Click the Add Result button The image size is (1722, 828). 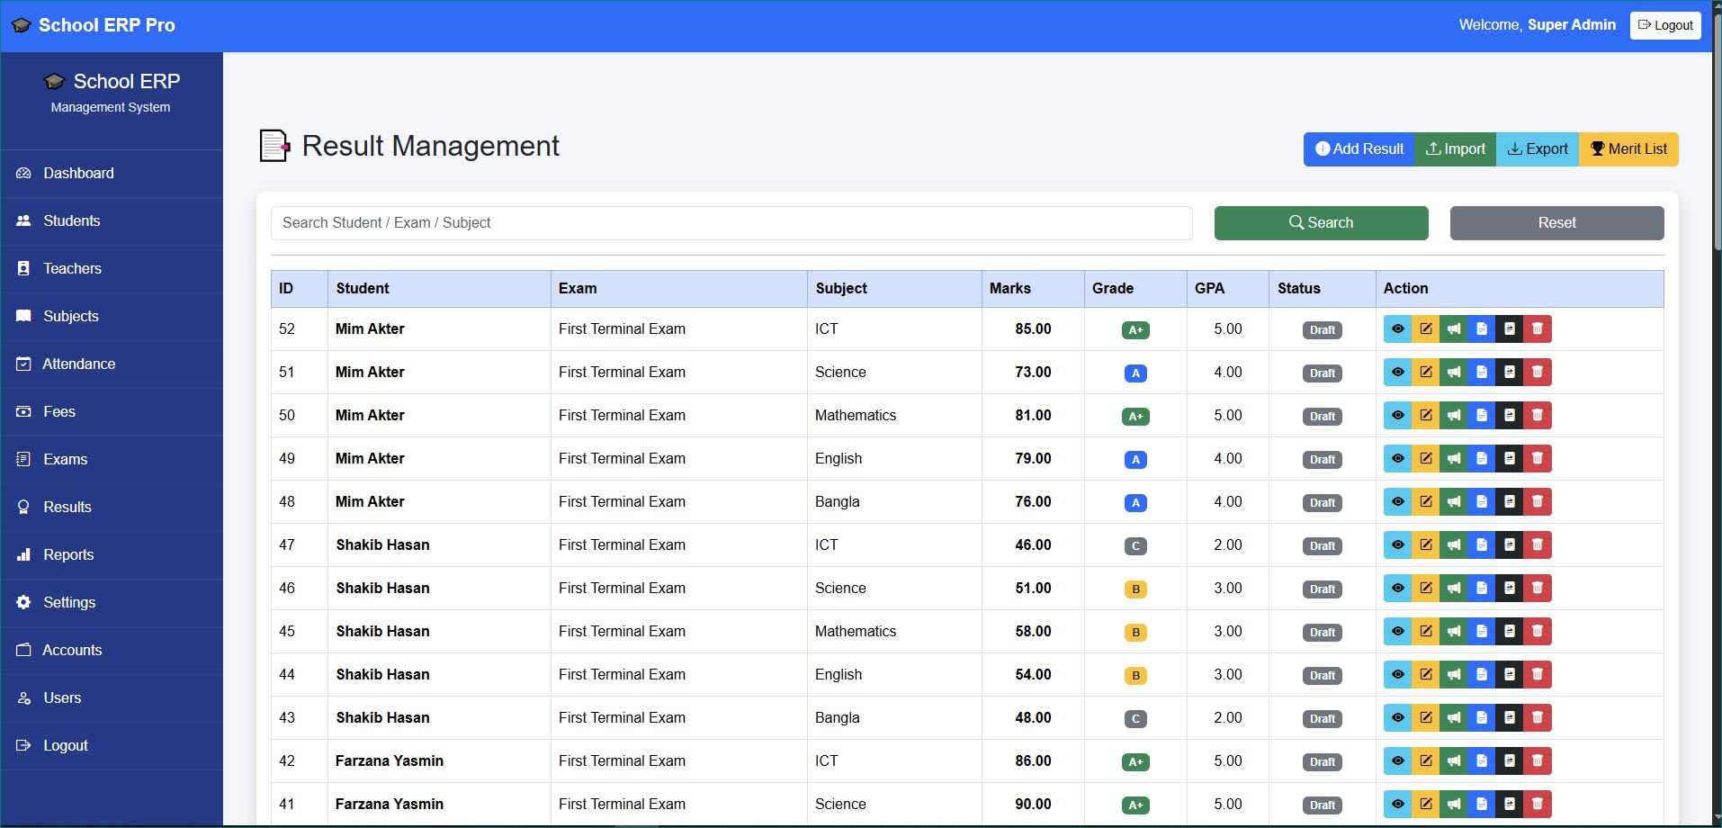tap(1359, 149)
